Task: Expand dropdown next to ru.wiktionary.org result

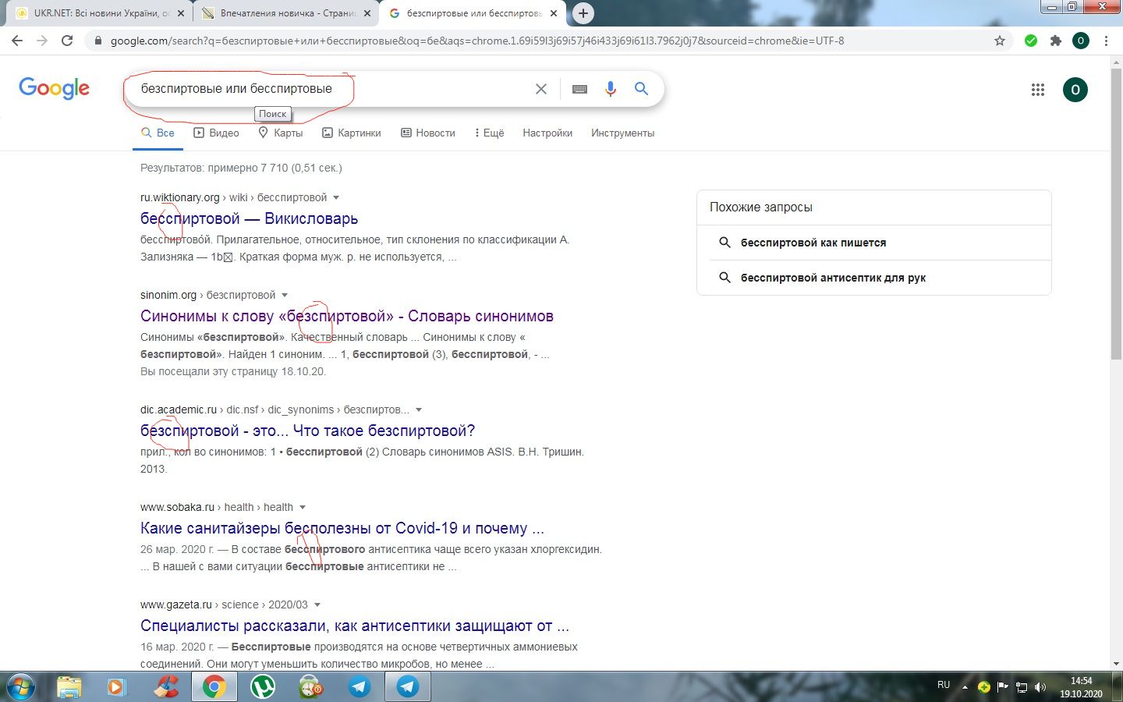Action: pyautogui.click(x=336, y=197)
